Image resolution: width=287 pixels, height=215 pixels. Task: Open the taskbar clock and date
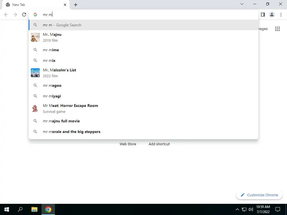[x=263, y=209]
